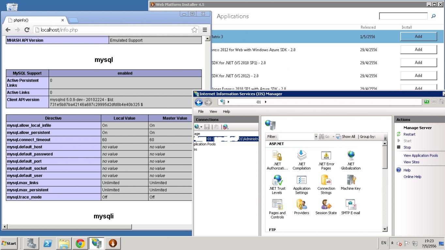This screenshot has width=445, height=250.
Task: Open Help menu in IIS Manager
Action: coord(226,111)
